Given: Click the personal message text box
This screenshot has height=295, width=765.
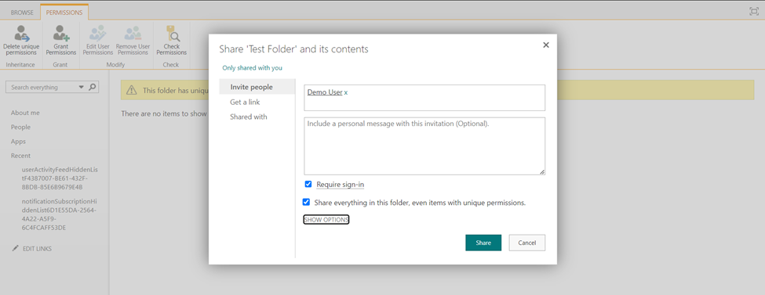Looking at the screenshot, I should click(x=424, y=146).
